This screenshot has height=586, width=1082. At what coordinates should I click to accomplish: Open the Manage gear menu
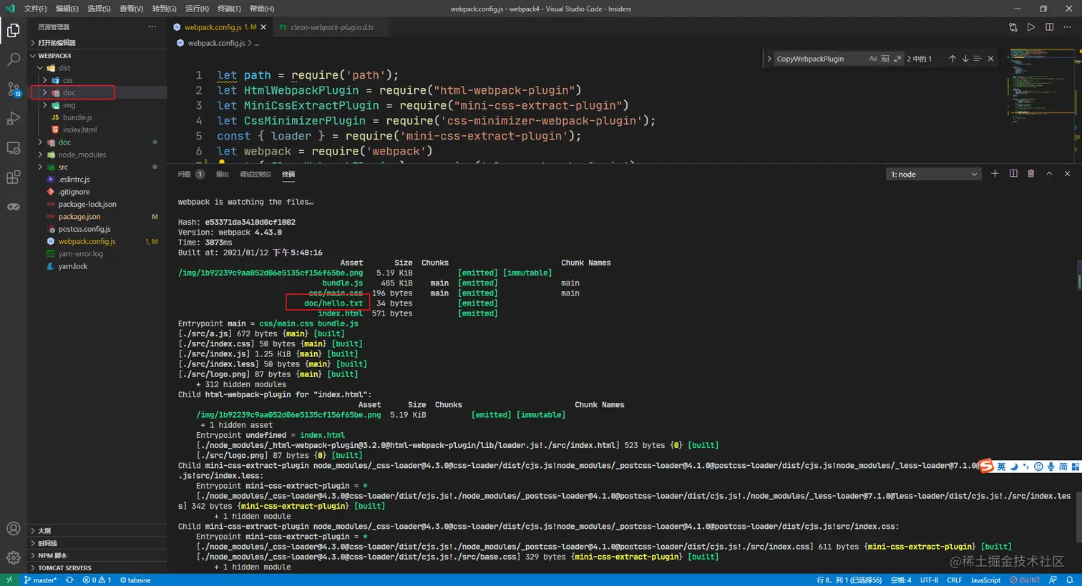(13, 557)
